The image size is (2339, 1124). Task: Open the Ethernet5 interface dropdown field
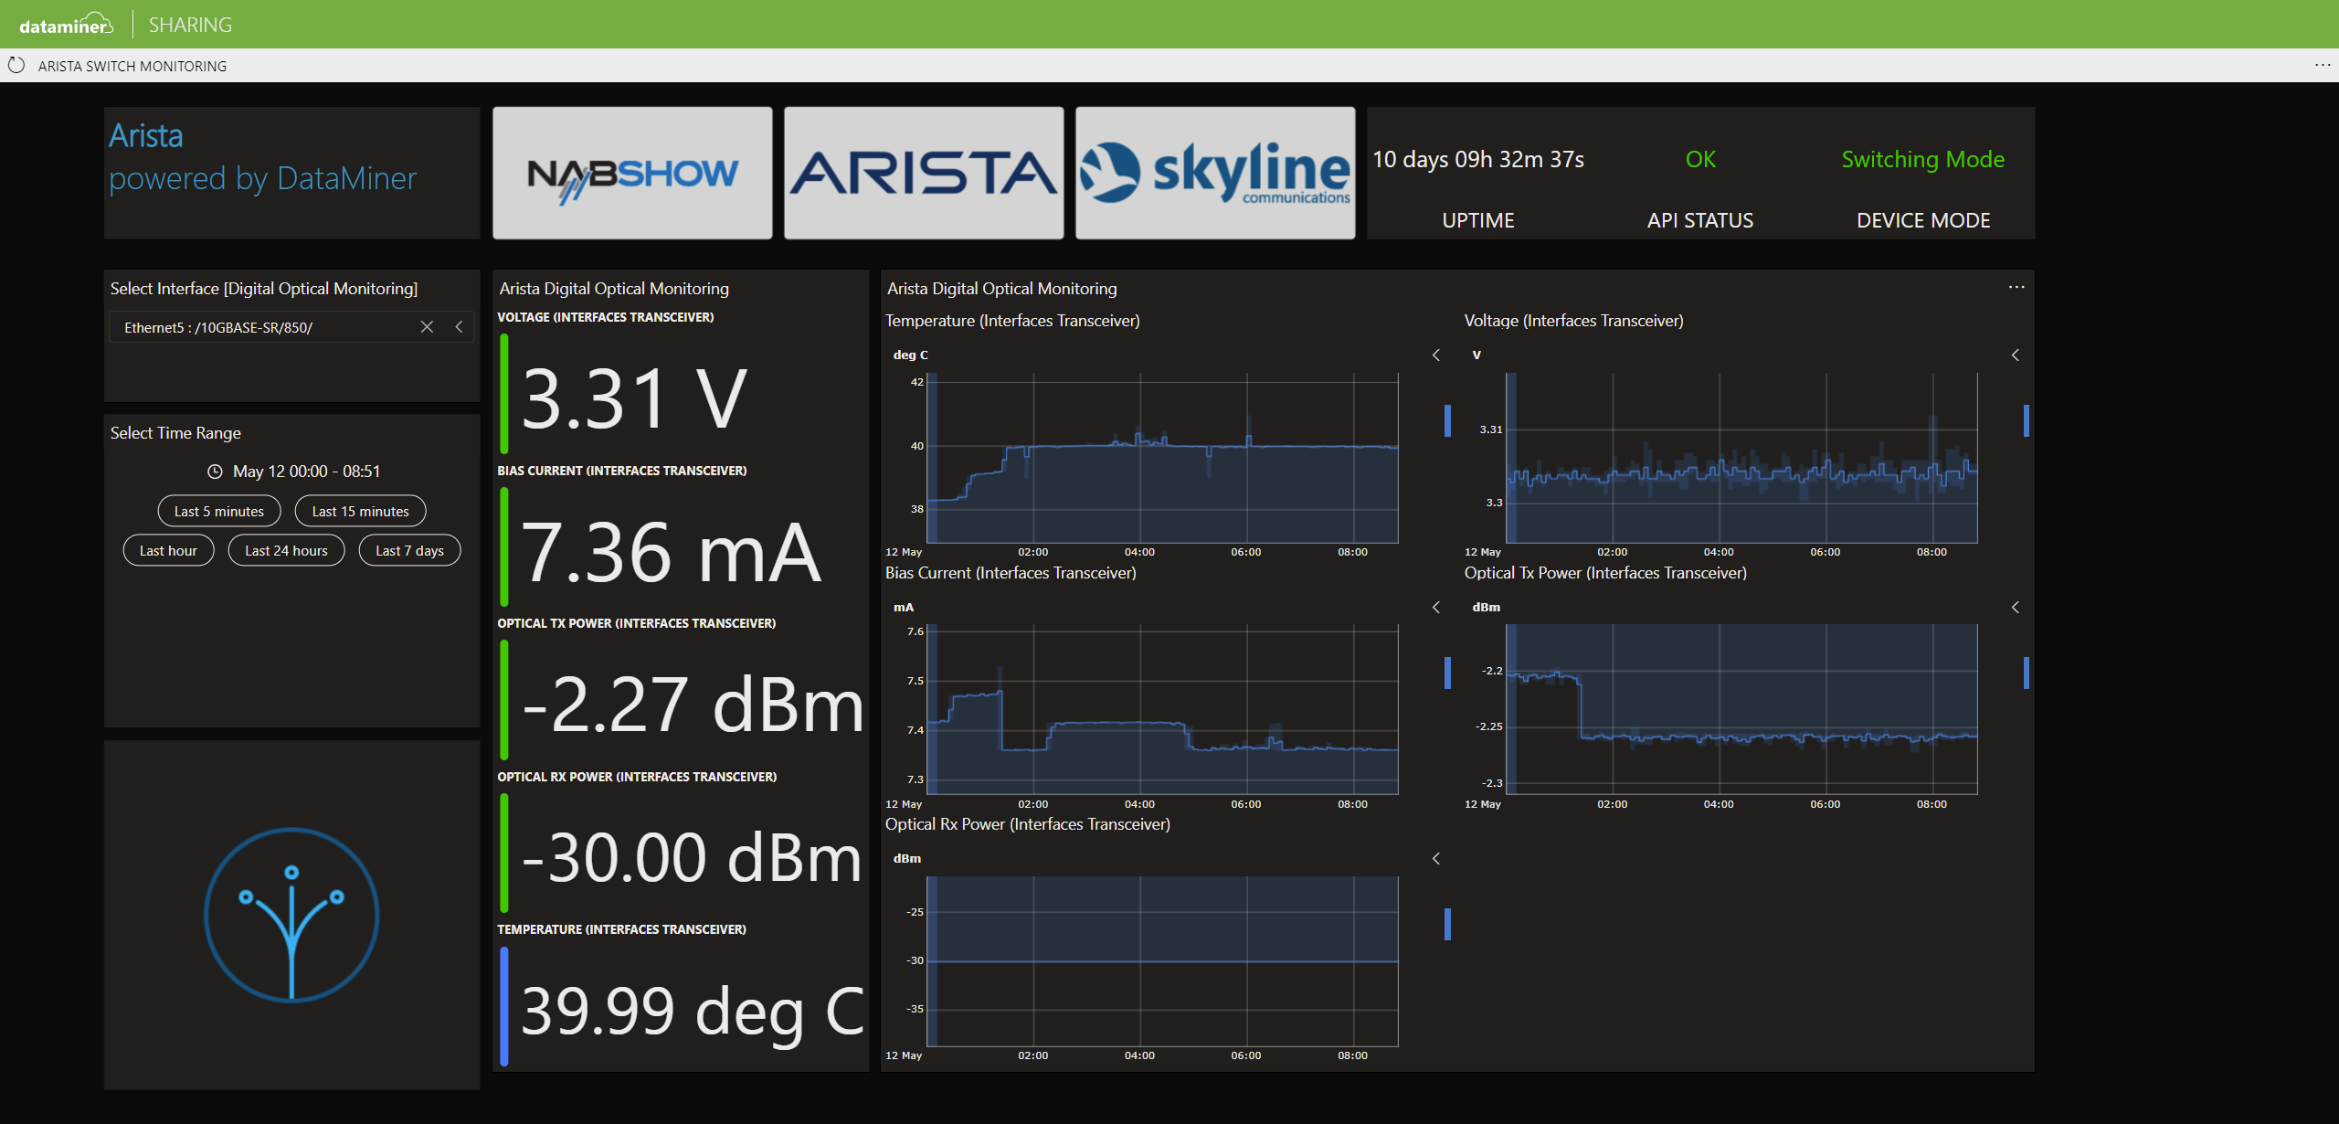pos(291,327)
